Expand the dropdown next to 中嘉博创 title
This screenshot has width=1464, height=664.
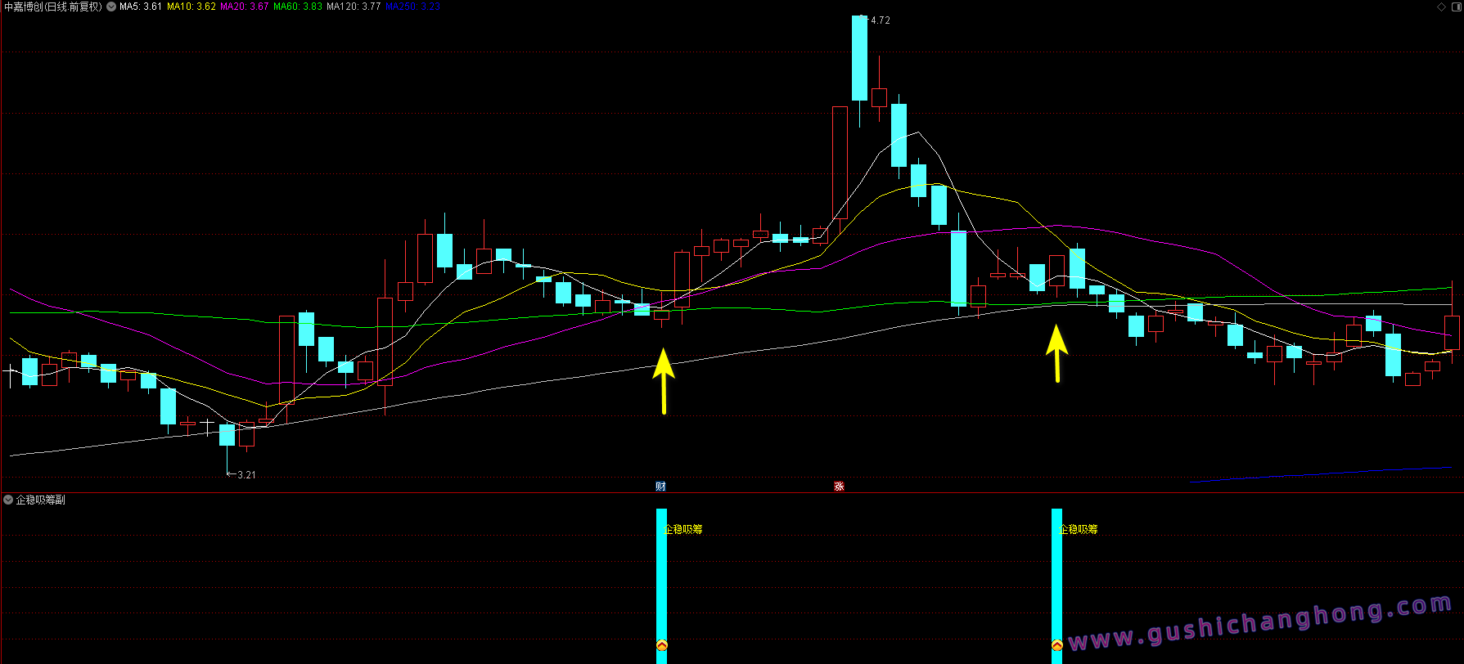(111, 7)
